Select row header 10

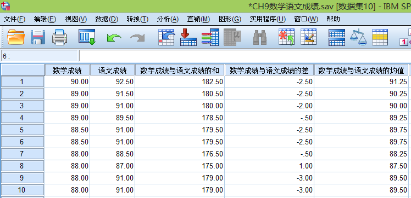click(x=23, y=190)
